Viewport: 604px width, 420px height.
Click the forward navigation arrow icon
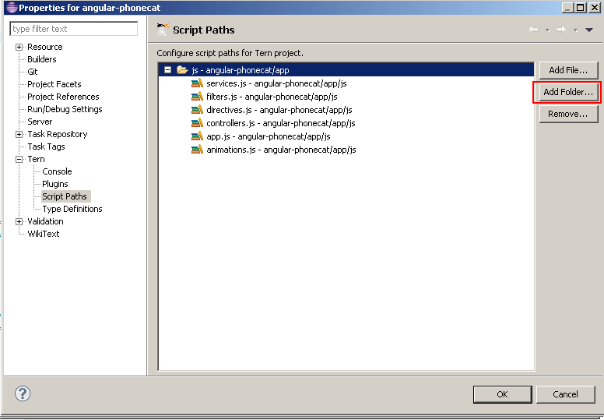tap(560, 30)
